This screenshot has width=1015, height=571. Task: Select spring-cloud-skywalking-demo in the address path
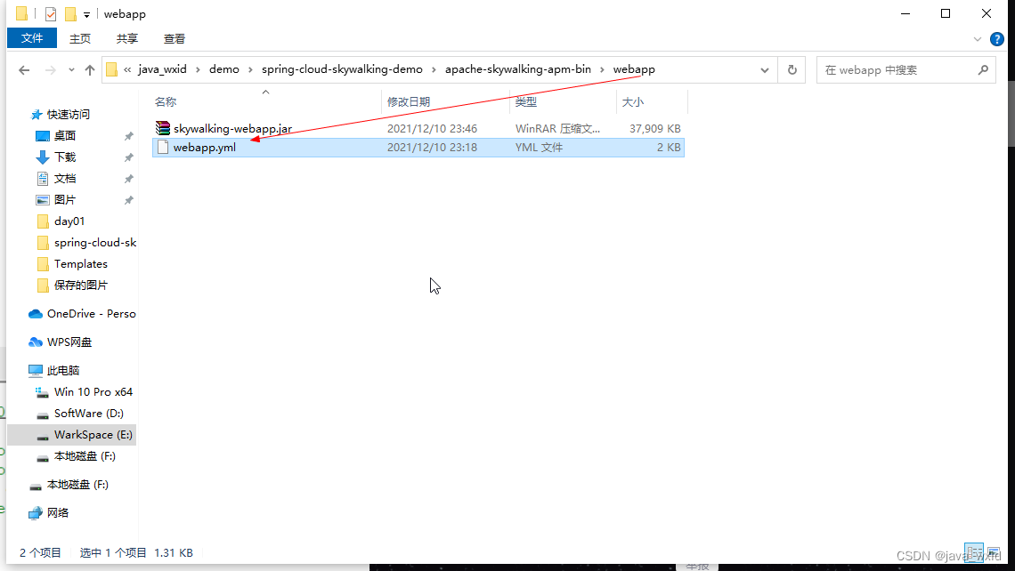coord(342,69)
